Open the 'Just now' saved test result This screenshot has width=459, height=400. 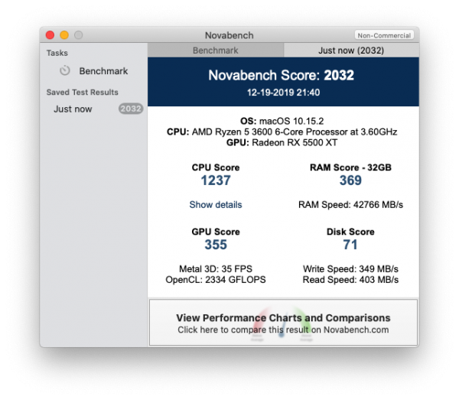click(93, 109)
